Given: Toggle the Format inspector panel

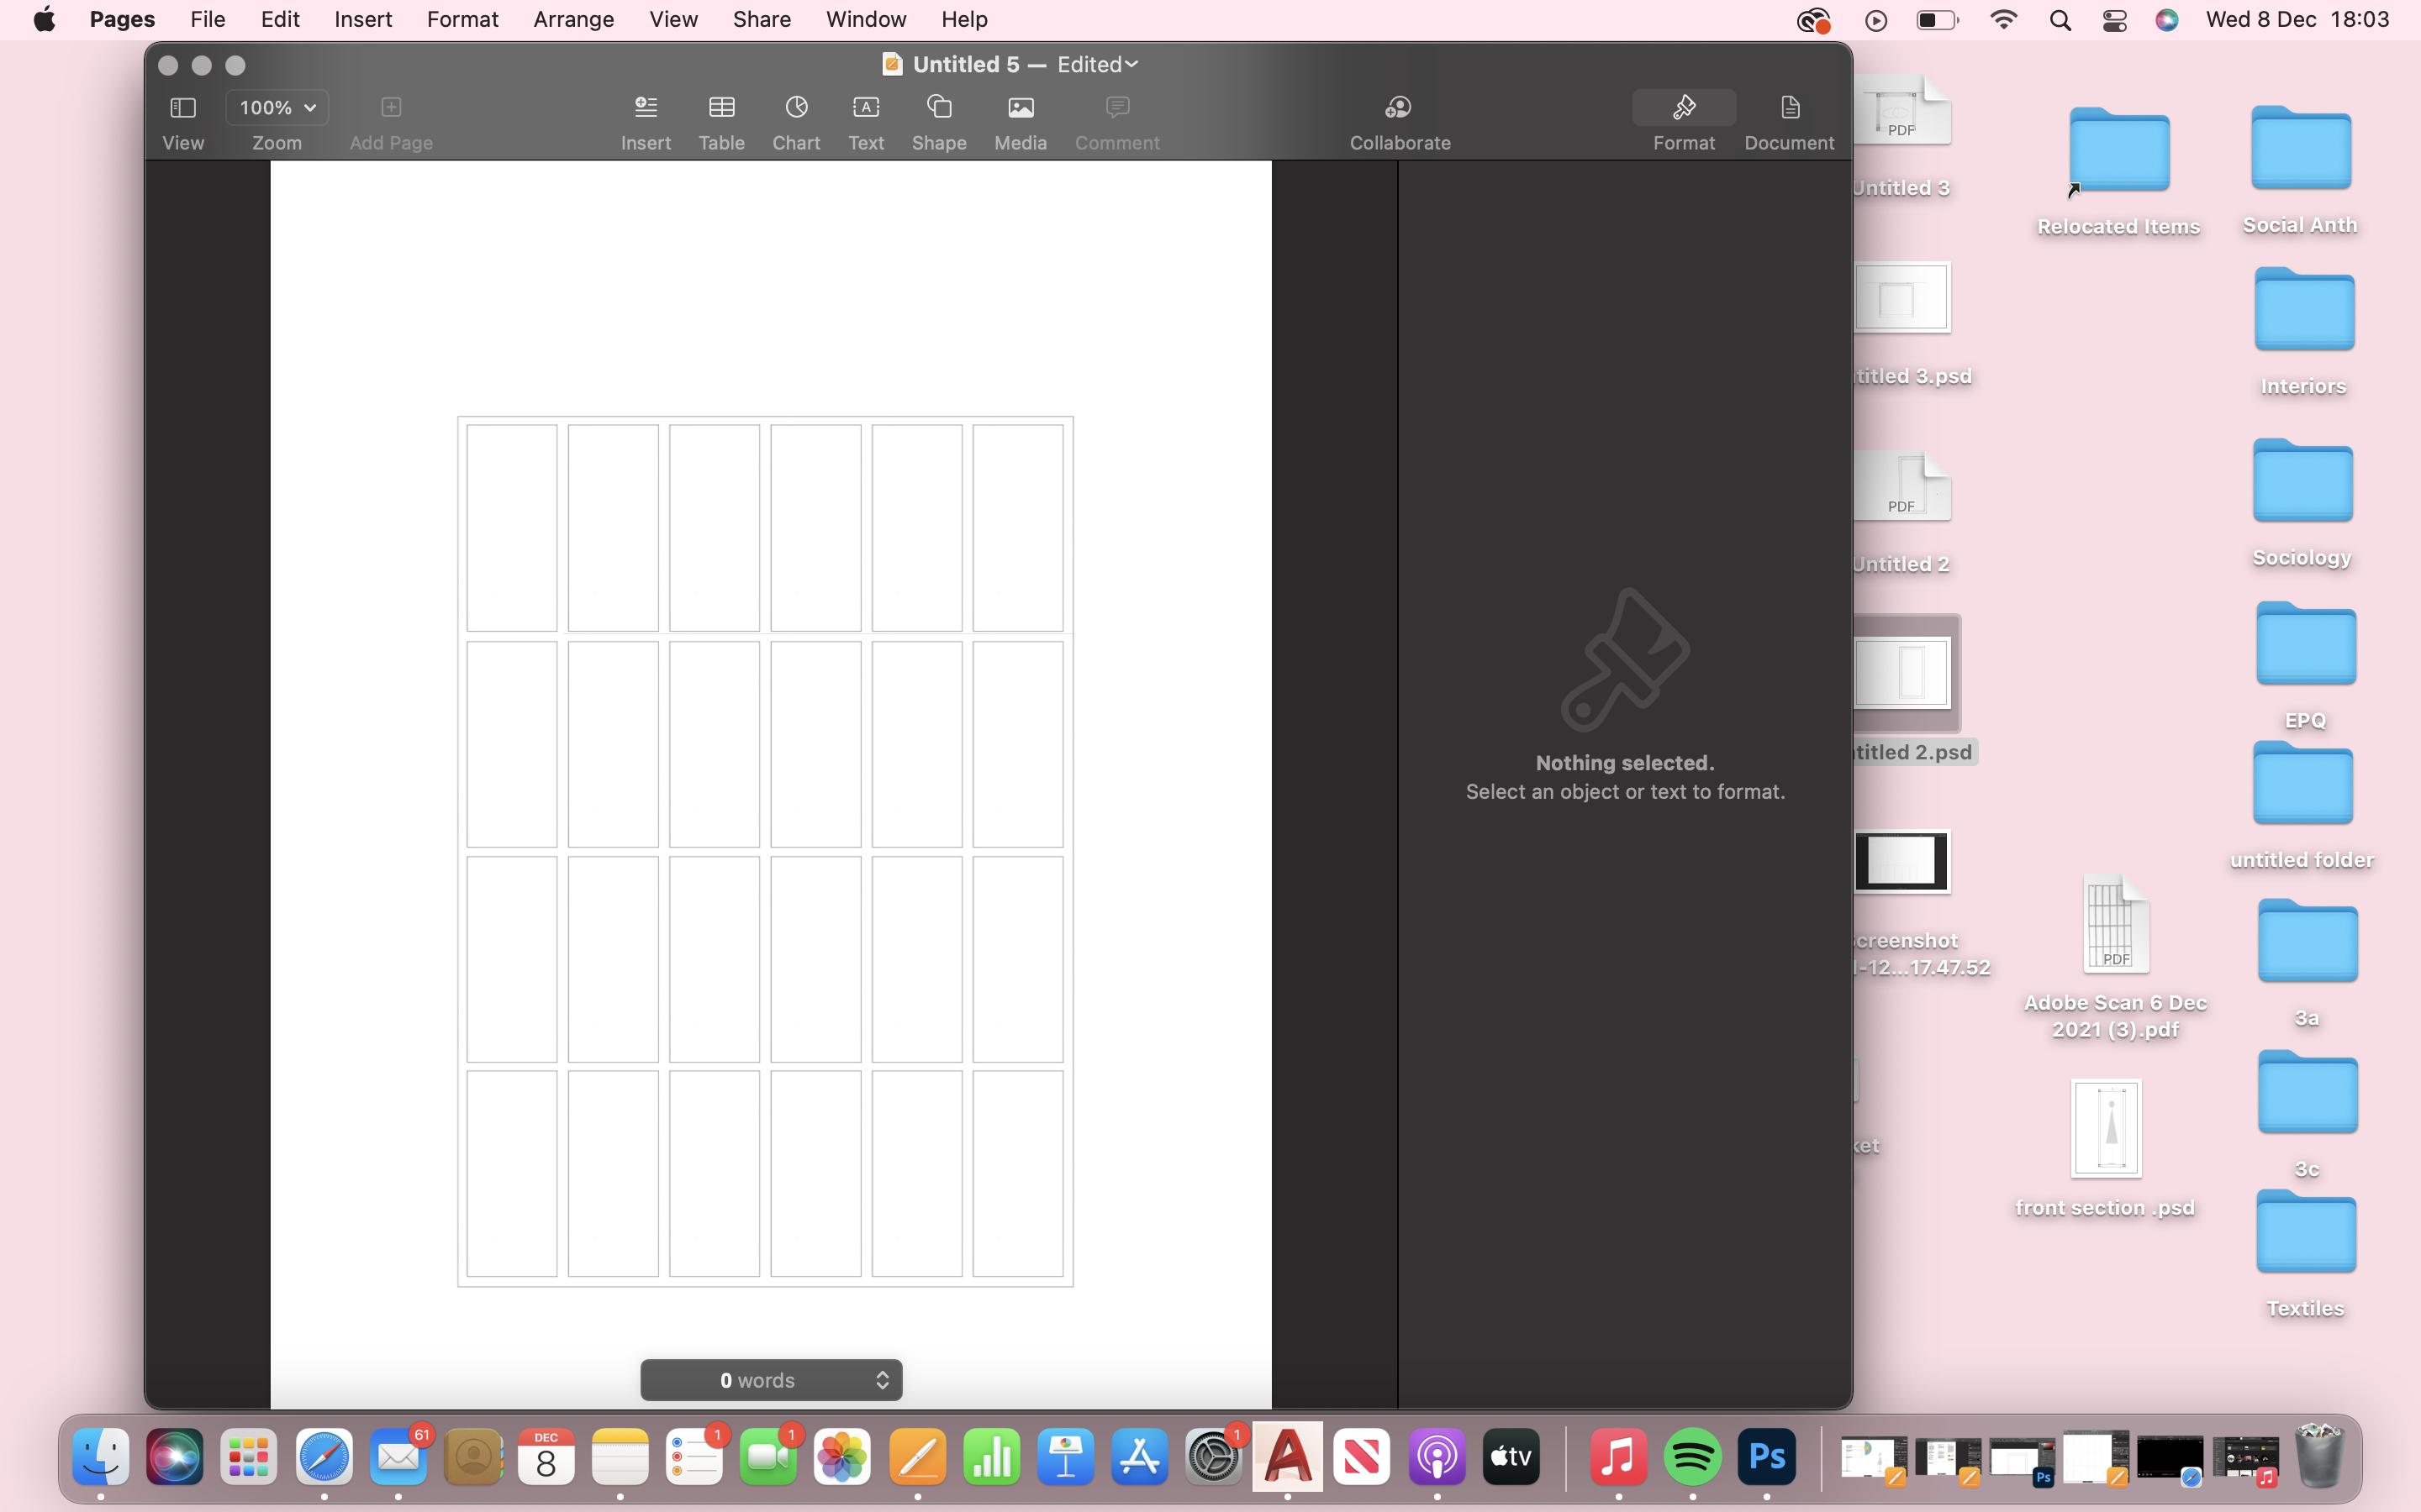Looking at the screenshot, I should (x=1684, y=108).
